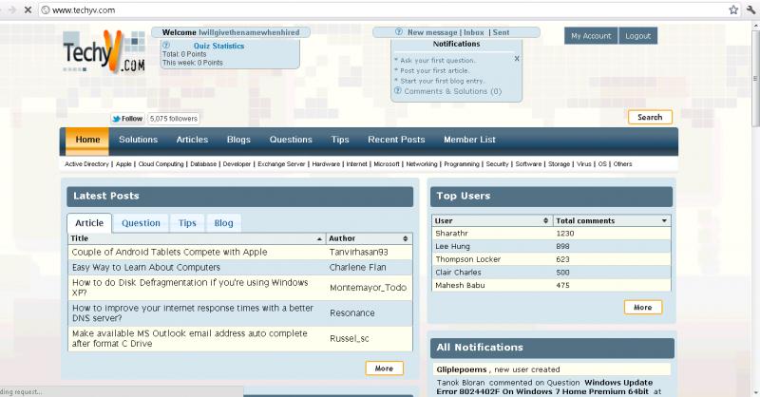
Task: Click the TechyV.com logo
Action: [105, 60]
